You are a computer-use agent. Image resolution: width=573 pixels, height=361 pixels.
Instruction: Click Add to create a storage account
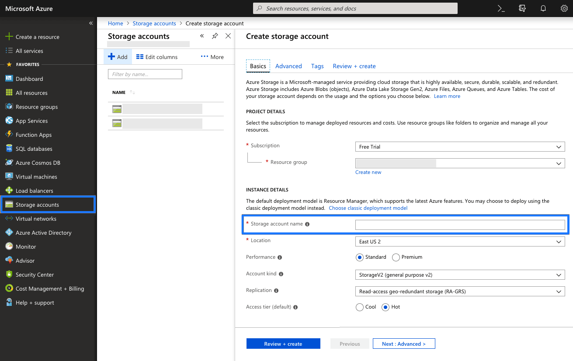pos(118,56)
